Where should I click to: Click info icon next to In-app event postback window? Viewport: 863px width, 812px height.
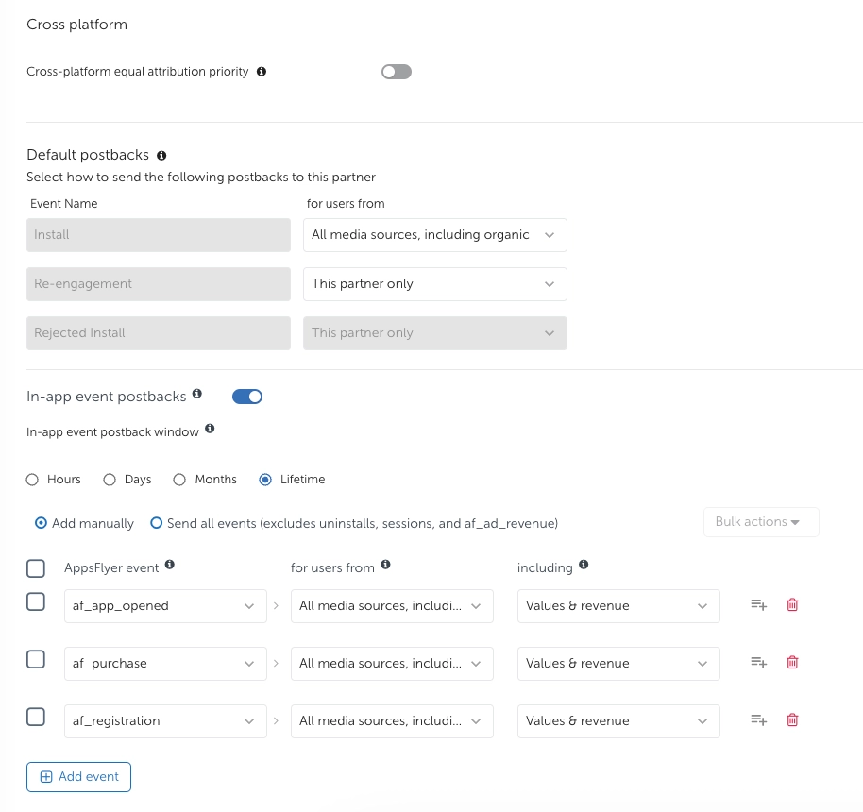[x=210, y=430]
